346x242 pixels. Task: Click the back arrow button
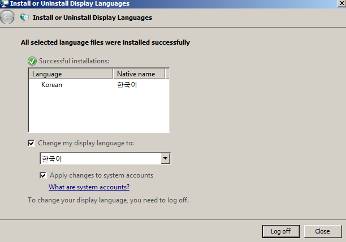point(7,17)
